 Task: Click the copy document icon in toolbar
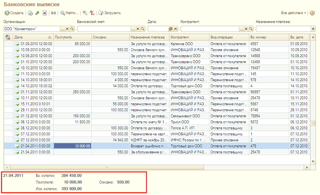[31, 13]
